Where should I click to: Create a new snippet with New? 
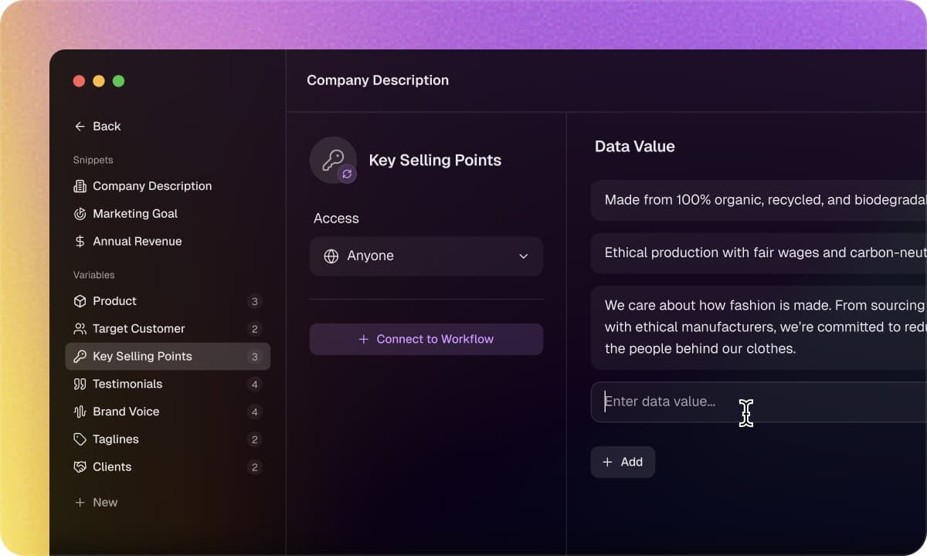tap(96, 502)
